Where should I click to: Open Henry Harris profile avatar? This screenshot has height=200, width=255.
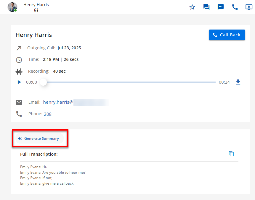tap(12, 7)
